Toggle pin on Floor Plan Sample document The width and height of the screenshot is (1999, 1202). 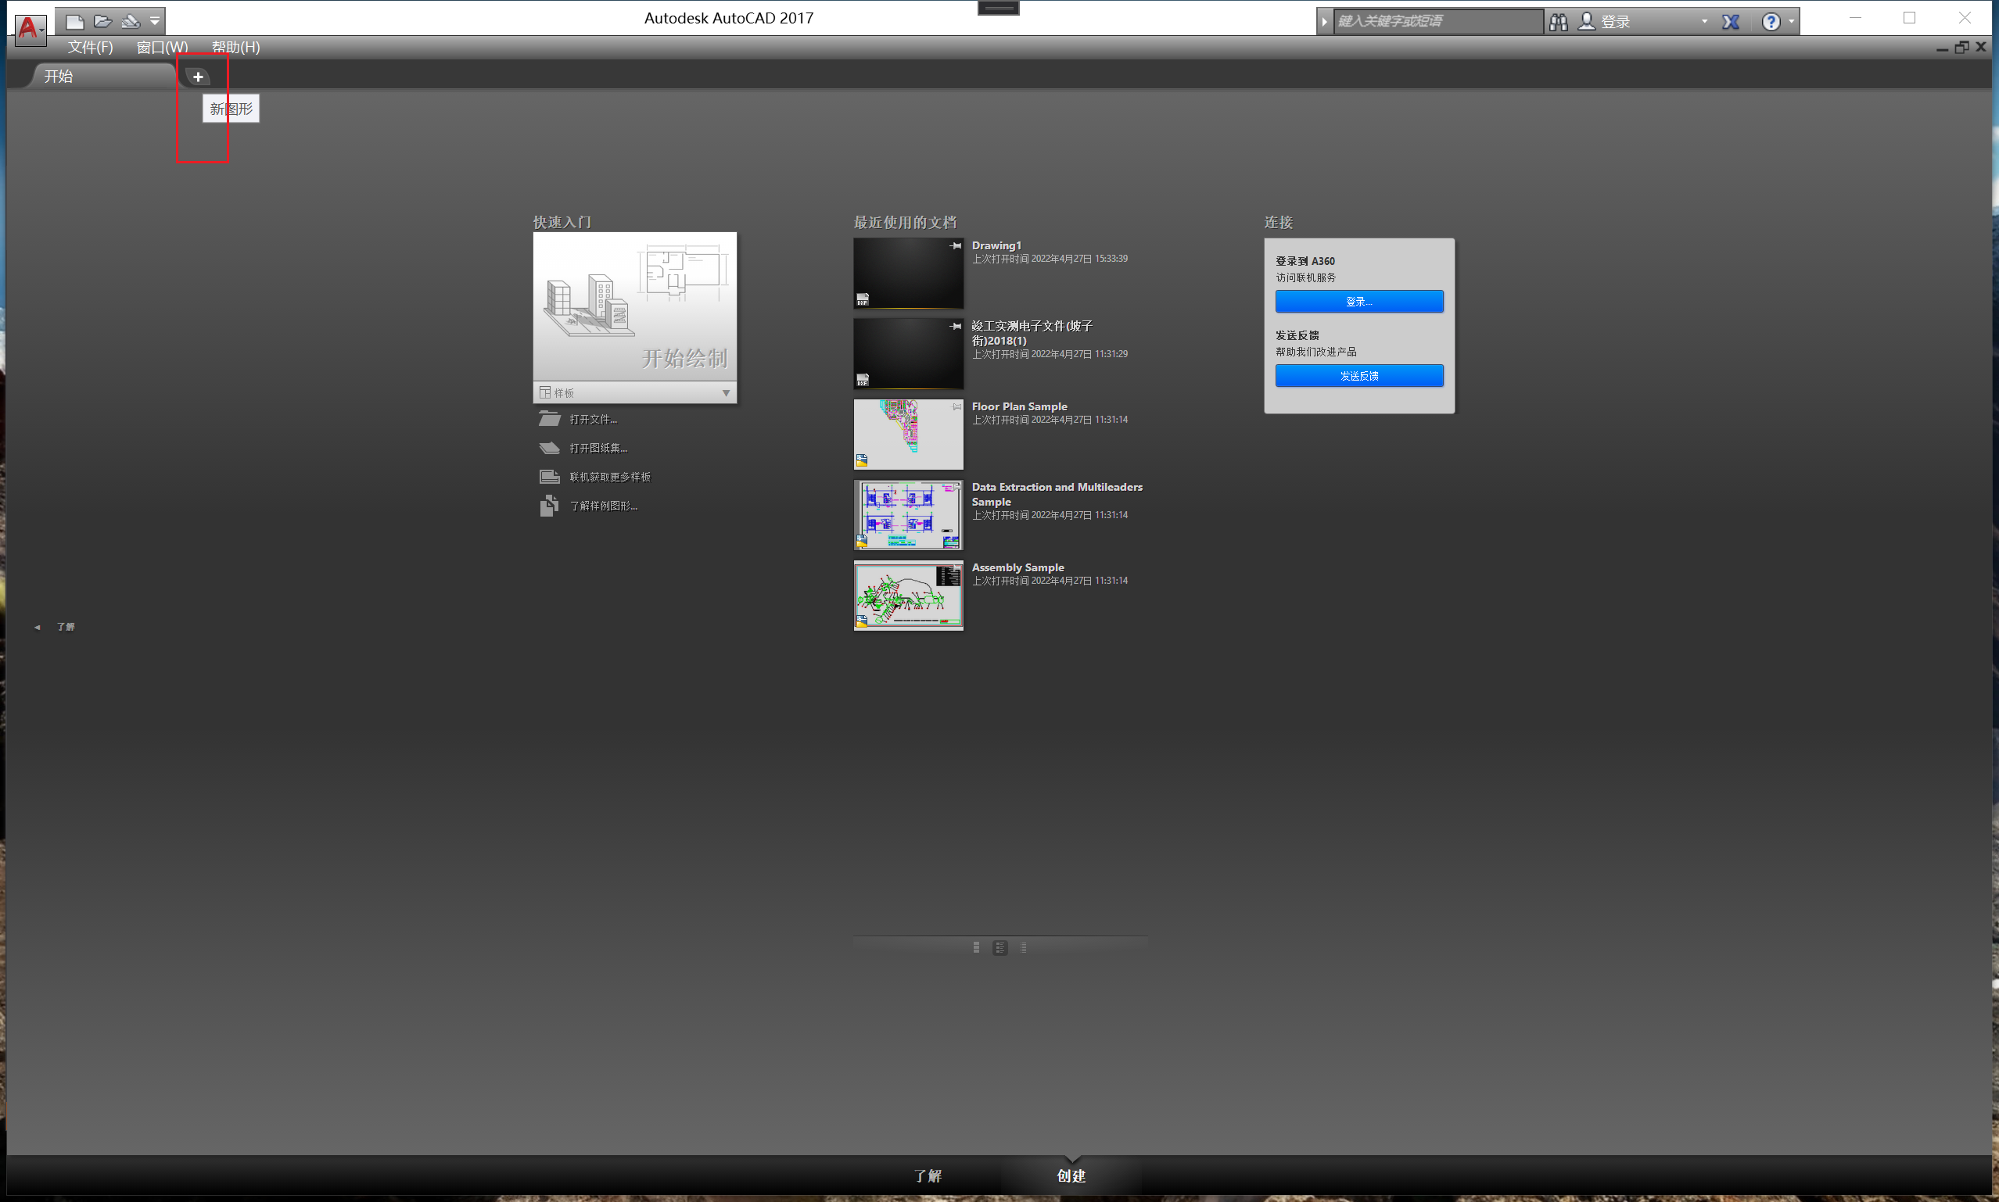coord(956,406)
